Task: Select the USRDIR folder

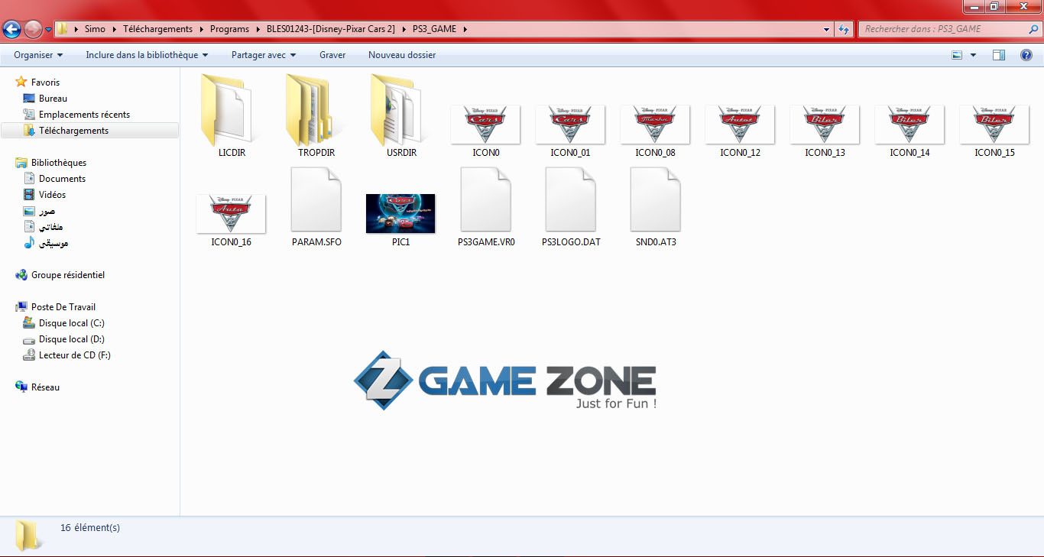Action: (401, 112)
